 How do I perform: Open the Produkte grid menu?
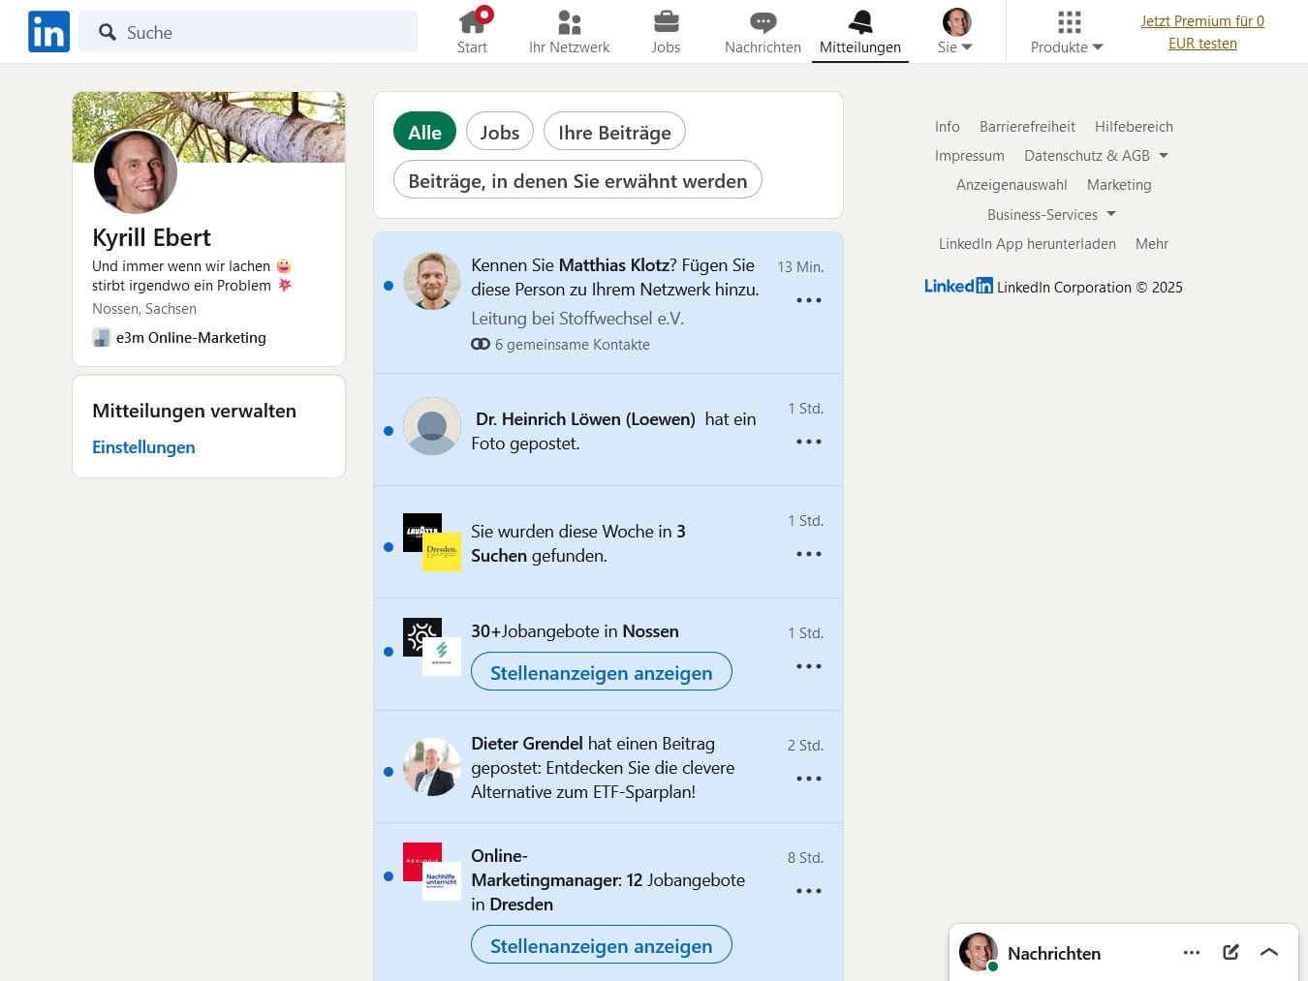click(1067, 31)
